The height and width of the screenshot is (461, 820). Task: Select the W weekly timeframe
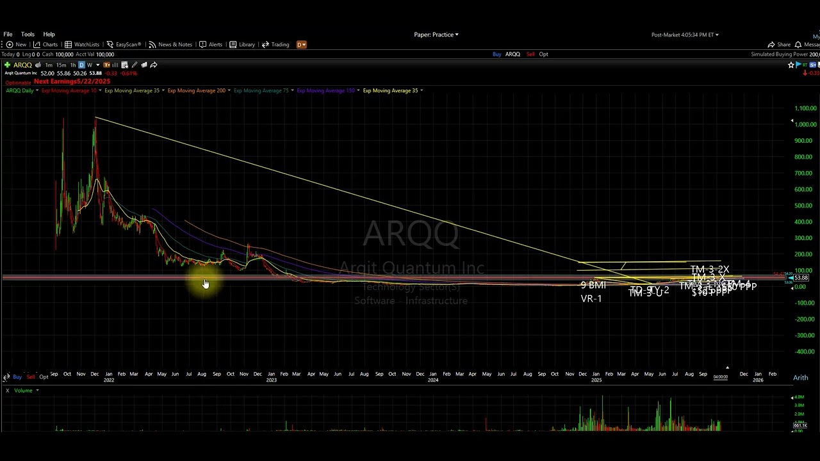pos(90,65)
